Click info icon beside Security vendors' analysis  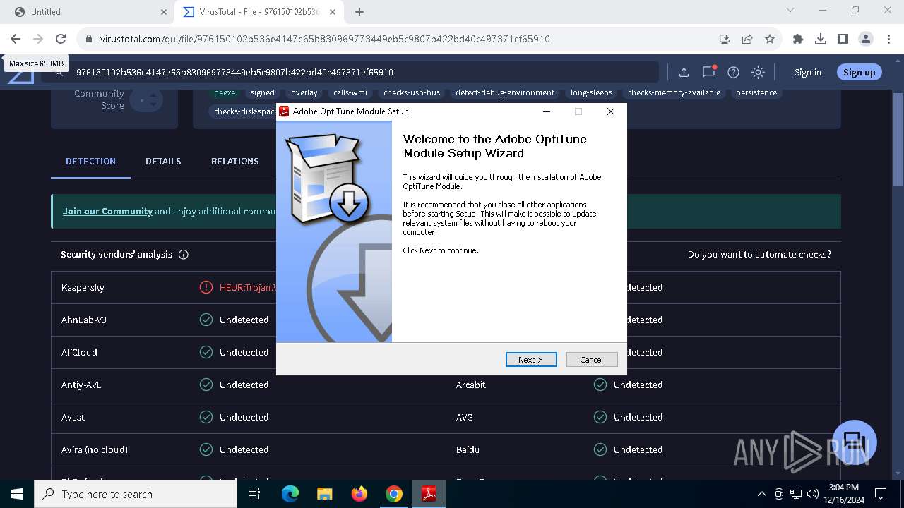tap(184, 255)
